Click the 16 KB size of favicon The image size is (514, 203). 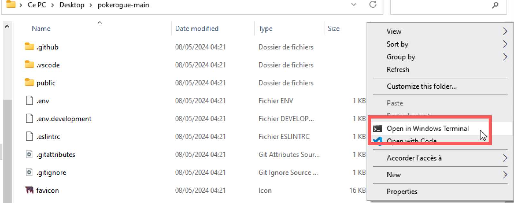click(x=358, y=190)
